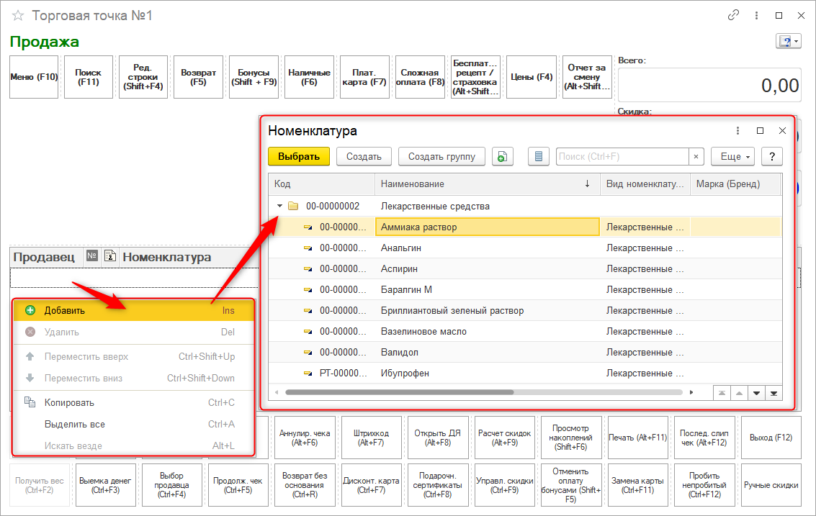This screenshot has height=516, width=816.
Task: Open three-dot menu of the Номенклатура window
Action: click(x=737, y=130)
